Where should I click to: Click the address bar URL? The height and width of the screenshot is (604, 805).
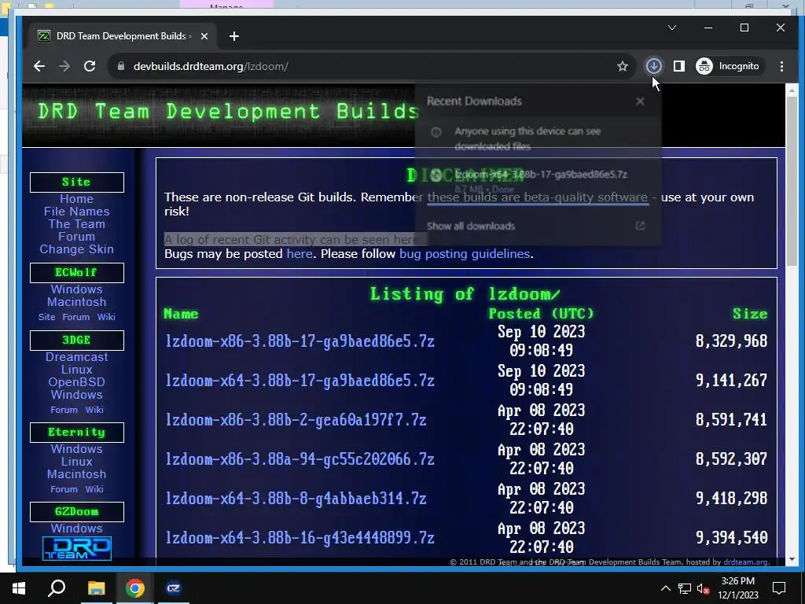211,66
